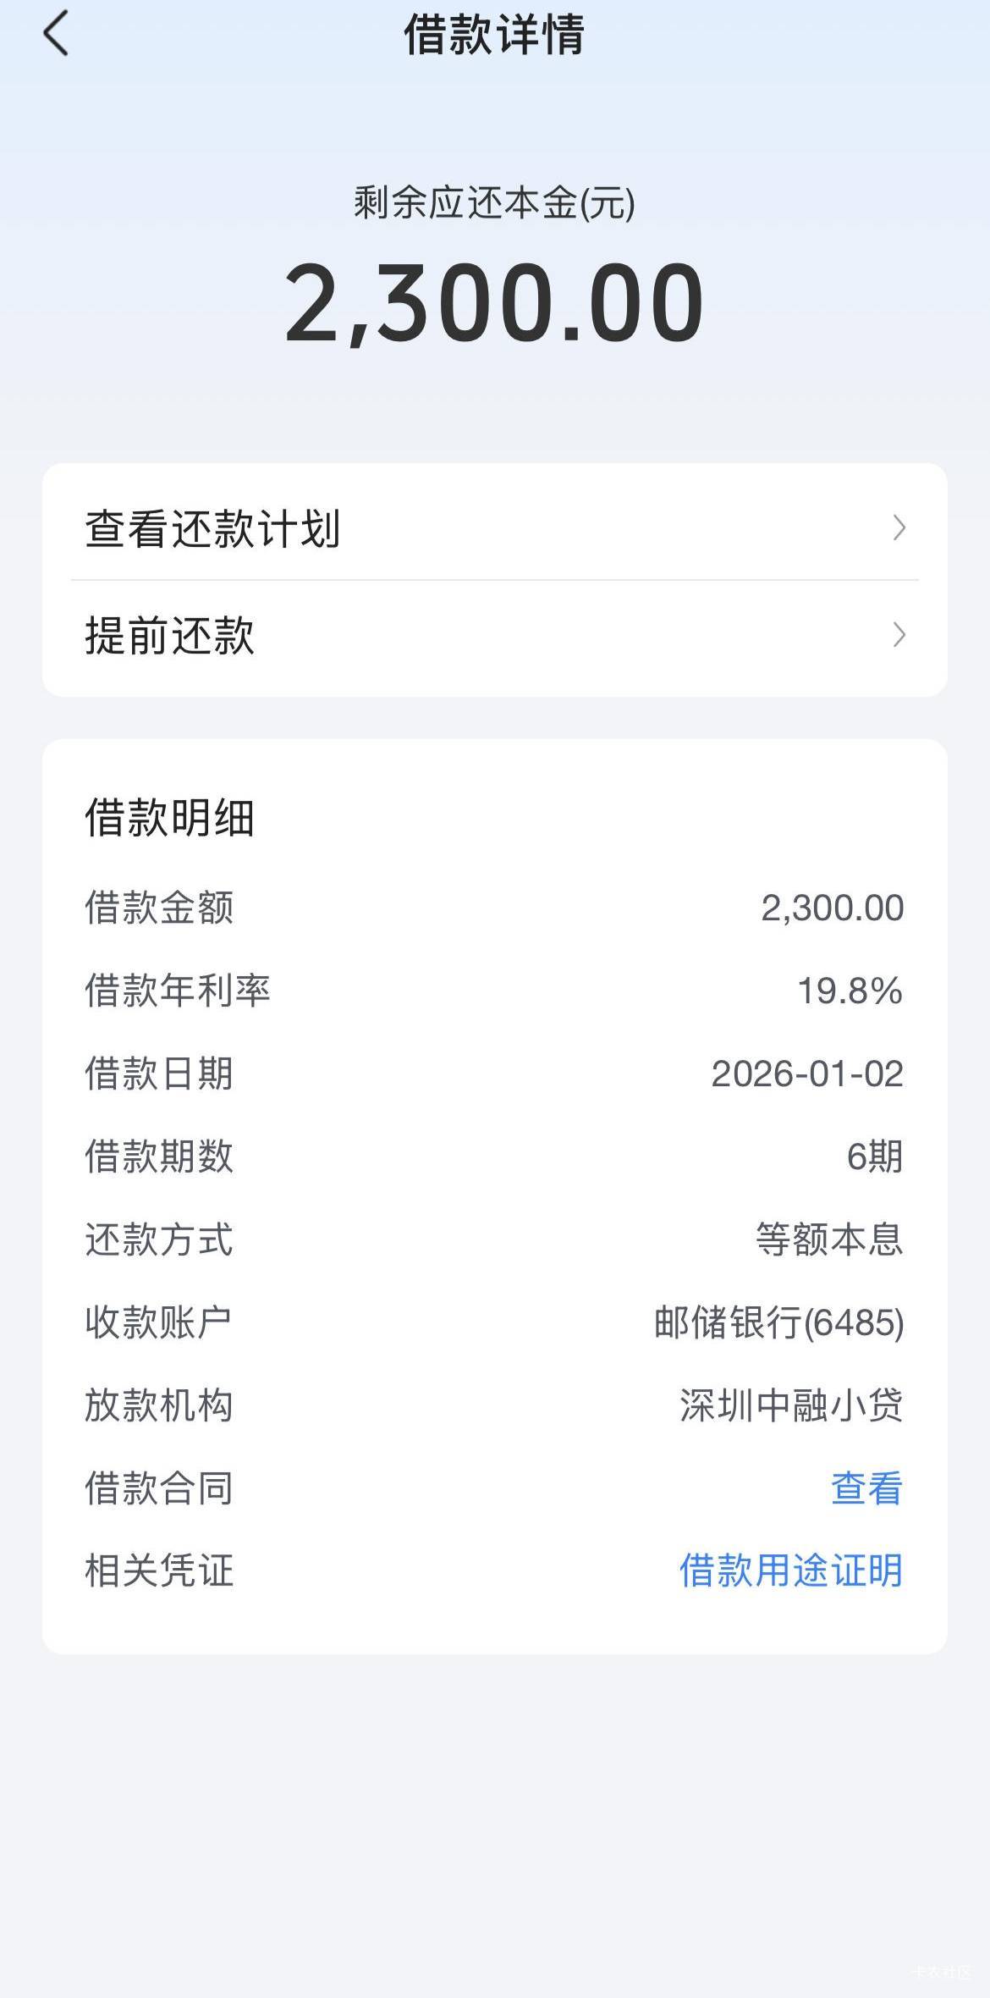
Task: Click the 借款详情 page title
Action: pyautogui.click(x=494, y=35)
